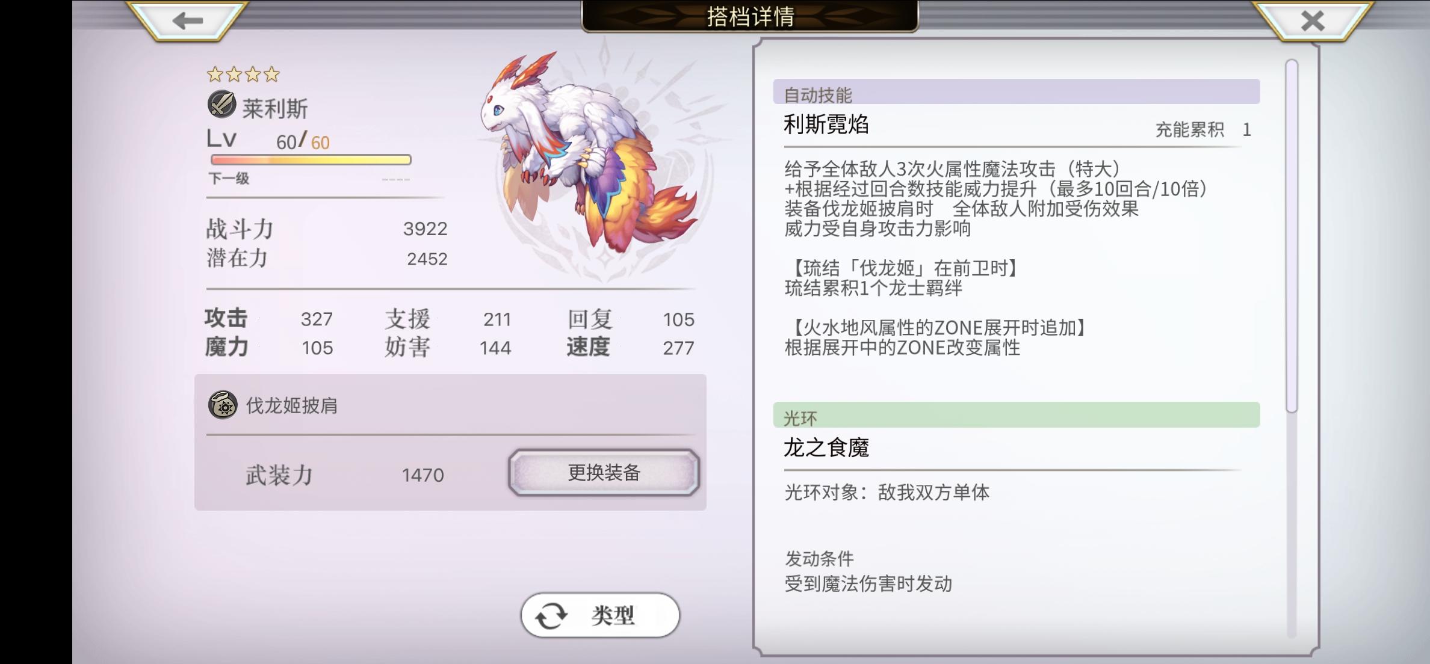This screenshot has height=664, width=1430.
Task: Go back with the left arrow
Action: [188, 21]
